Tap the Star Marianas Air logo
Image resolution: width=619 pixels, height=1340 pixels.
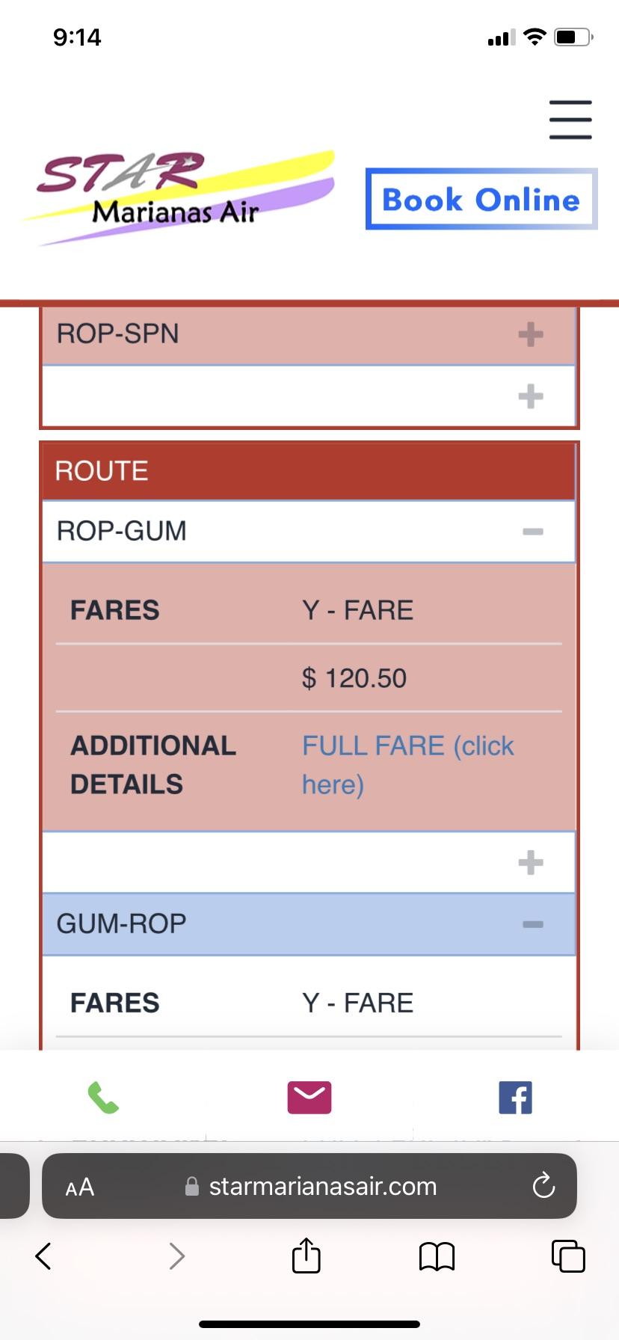179,196
